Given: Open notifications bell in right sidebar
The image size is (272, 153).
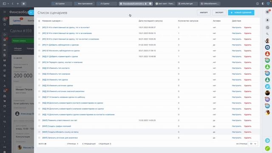Looking at the screenshot, I should pyautogui.click(x=267, y=20).
